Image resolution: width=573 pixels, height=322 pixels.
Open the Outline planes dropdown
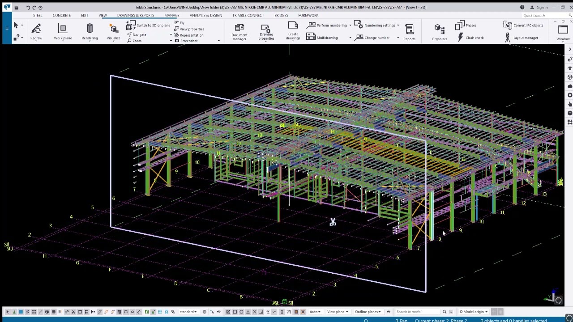pos(368,312)
